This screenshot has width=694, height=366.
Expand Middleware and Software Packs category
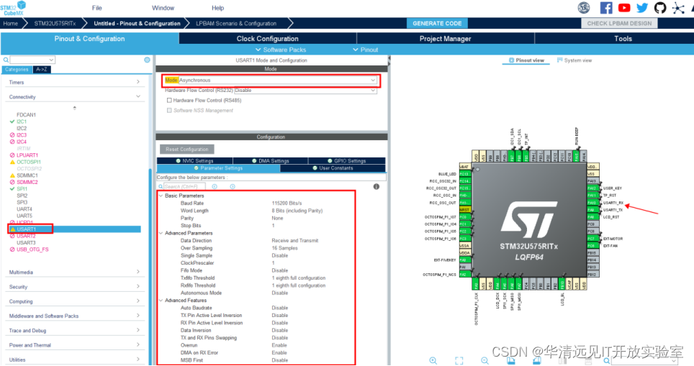click(74, 316)
